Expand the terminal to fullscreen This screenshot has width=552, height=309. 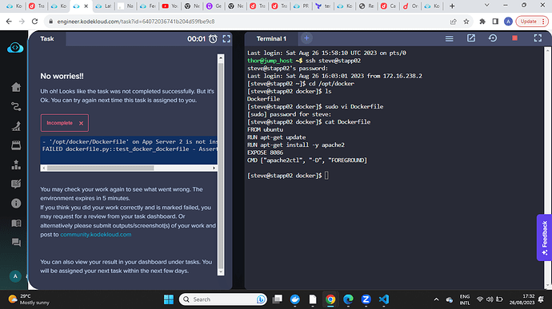[x=538, y=38]
